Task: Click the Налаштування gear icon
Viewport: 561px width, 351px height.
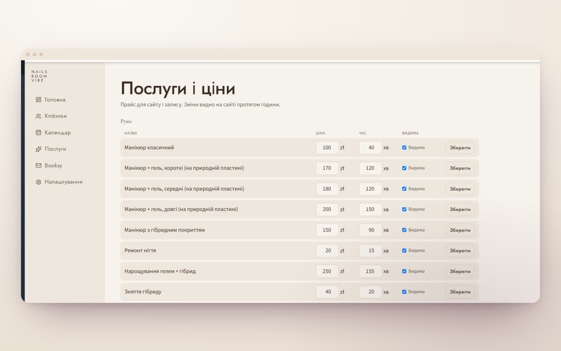Action: click(39, 182)
